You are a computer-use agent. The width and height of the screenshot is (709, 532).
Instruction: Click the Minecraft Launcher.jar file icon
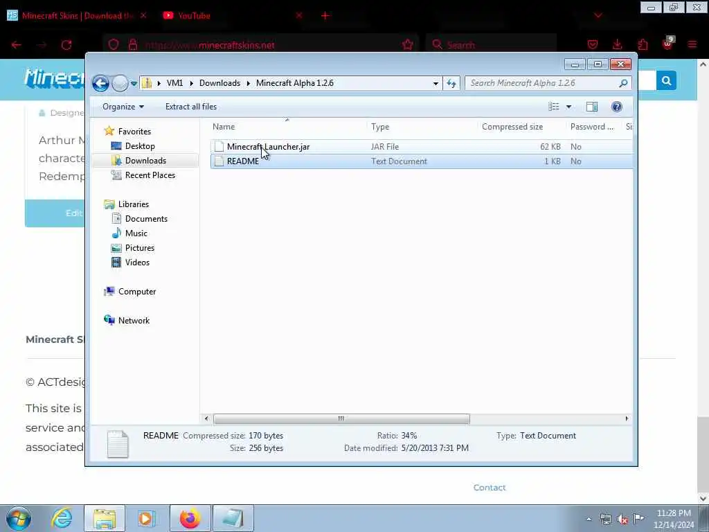coord(219,147)
